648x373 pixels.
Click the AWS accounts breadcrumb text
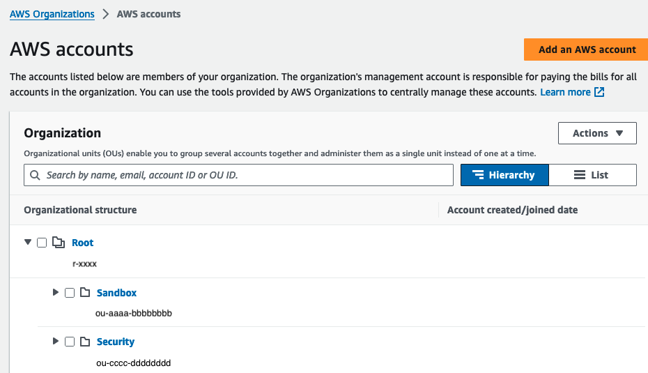pyautogui.click(x=149, y=14)
